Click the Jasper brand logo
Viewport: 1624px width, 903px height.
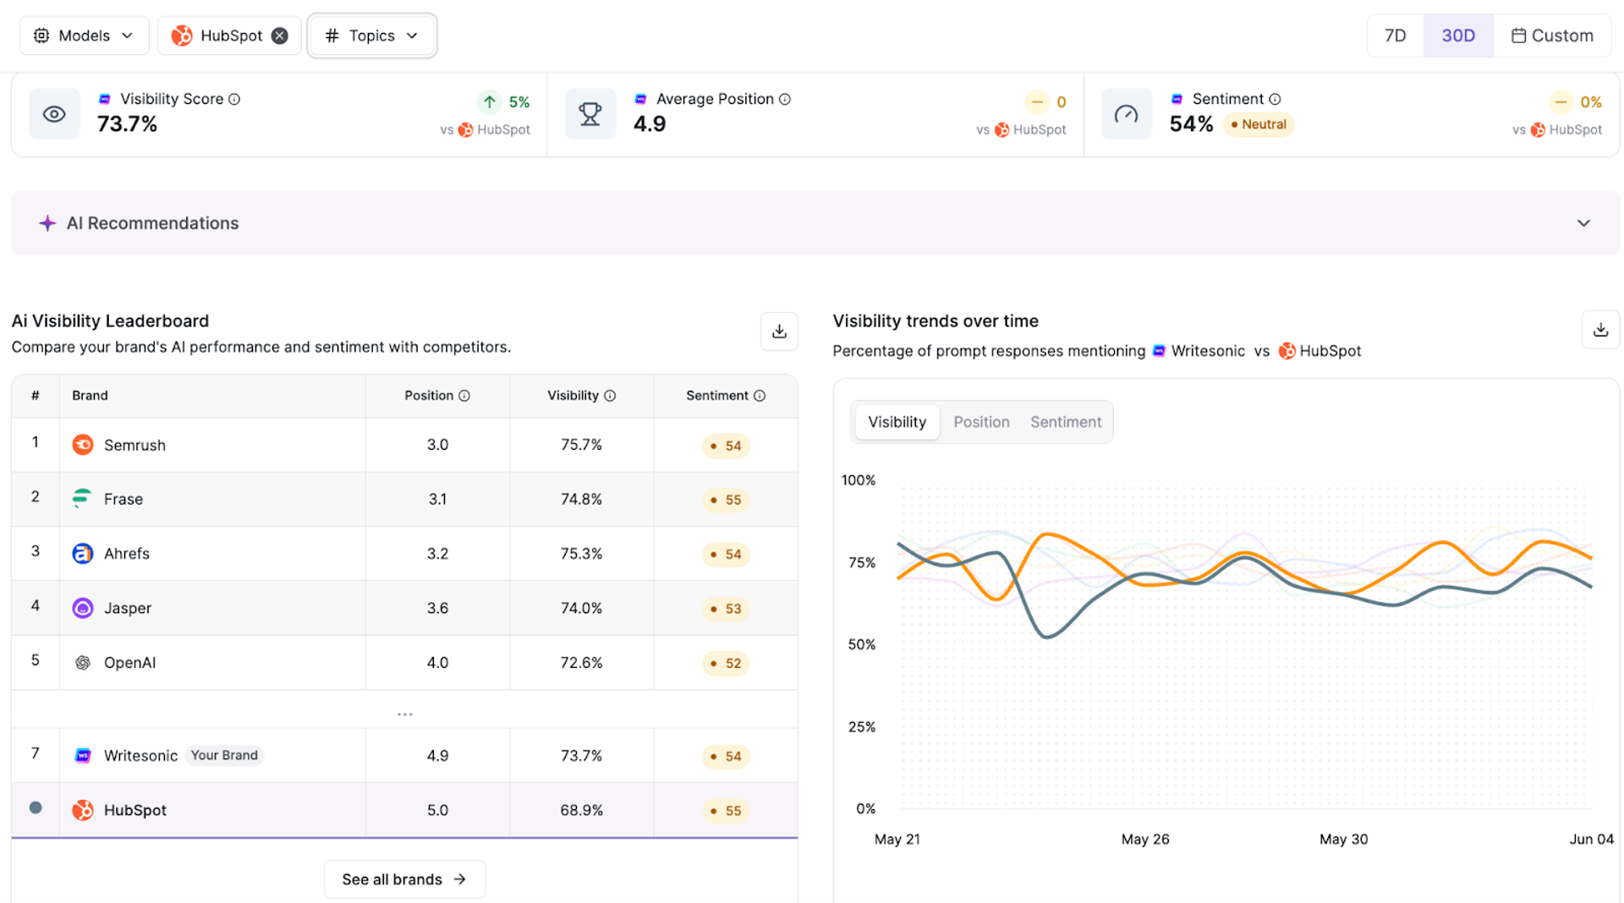pyautogui.click(x=83, y=608)
